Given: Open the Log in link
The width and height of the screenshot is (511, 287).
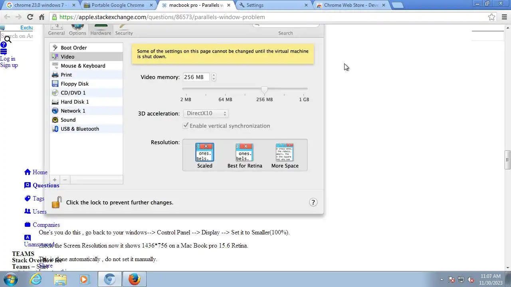Looking at the screenshot, I should tap(8, 59).
